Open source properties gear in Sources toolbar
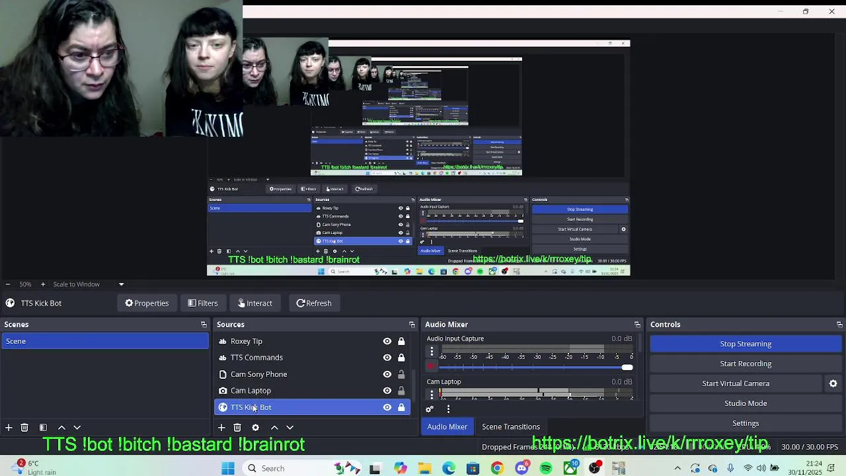The image size is (846, 476). click(255, 428)
